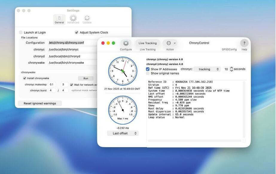The image size is (276, 174).
Task: Click the offset gauge dial
Action: pyautogui.click(x=123, y=110)
